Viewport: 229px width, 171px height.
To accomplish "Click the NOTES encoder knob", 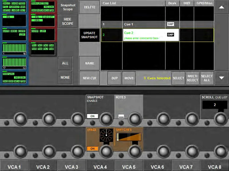I will point(135,119).
